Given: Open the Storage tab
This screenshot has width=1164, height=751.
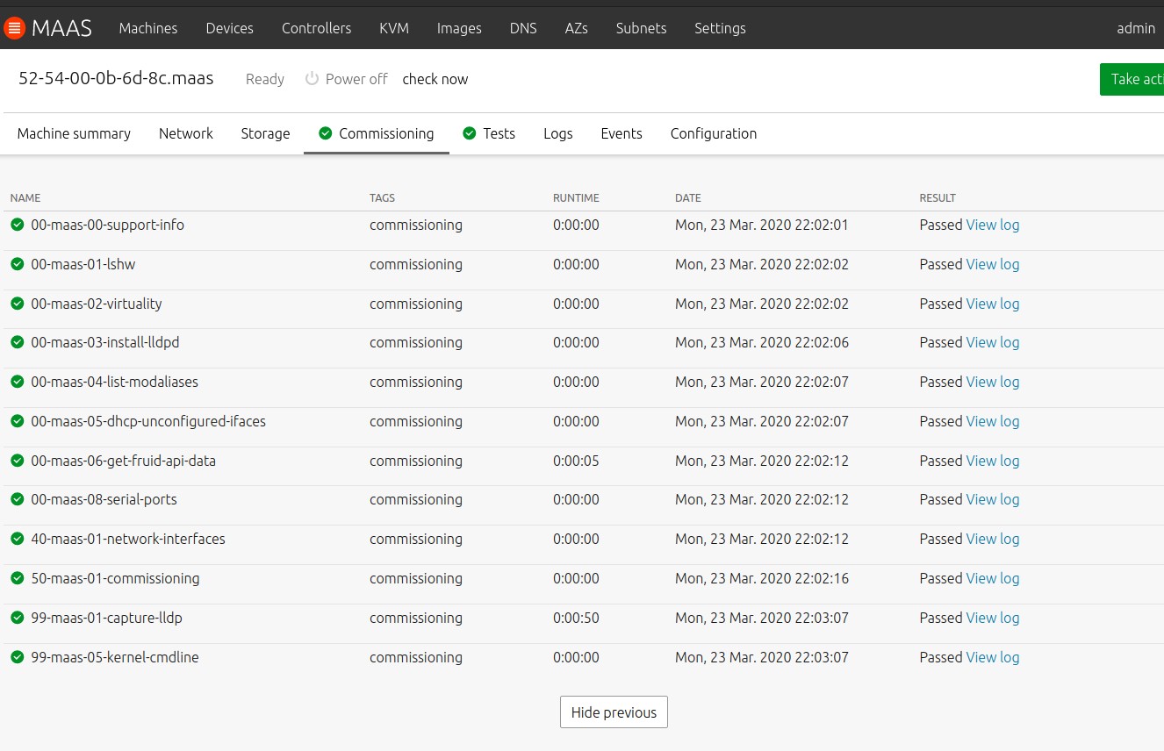Looking at the screenshot, I should (265, 133).
